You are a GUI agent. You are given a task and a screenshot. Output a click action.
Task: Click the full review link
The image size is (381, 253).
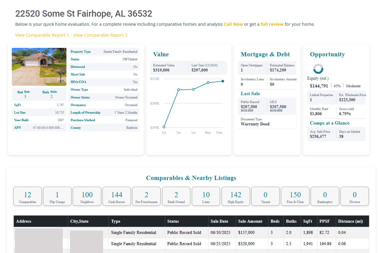[272, 24]
